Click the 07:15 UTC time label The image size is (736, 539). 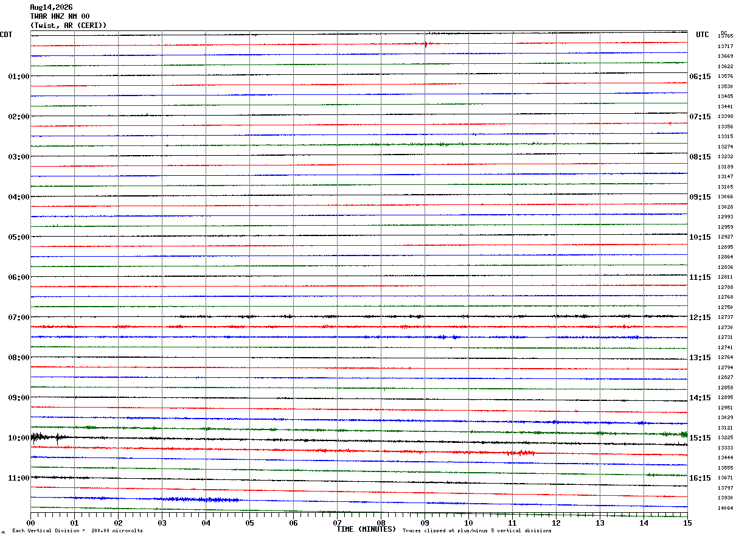point(700,117)
